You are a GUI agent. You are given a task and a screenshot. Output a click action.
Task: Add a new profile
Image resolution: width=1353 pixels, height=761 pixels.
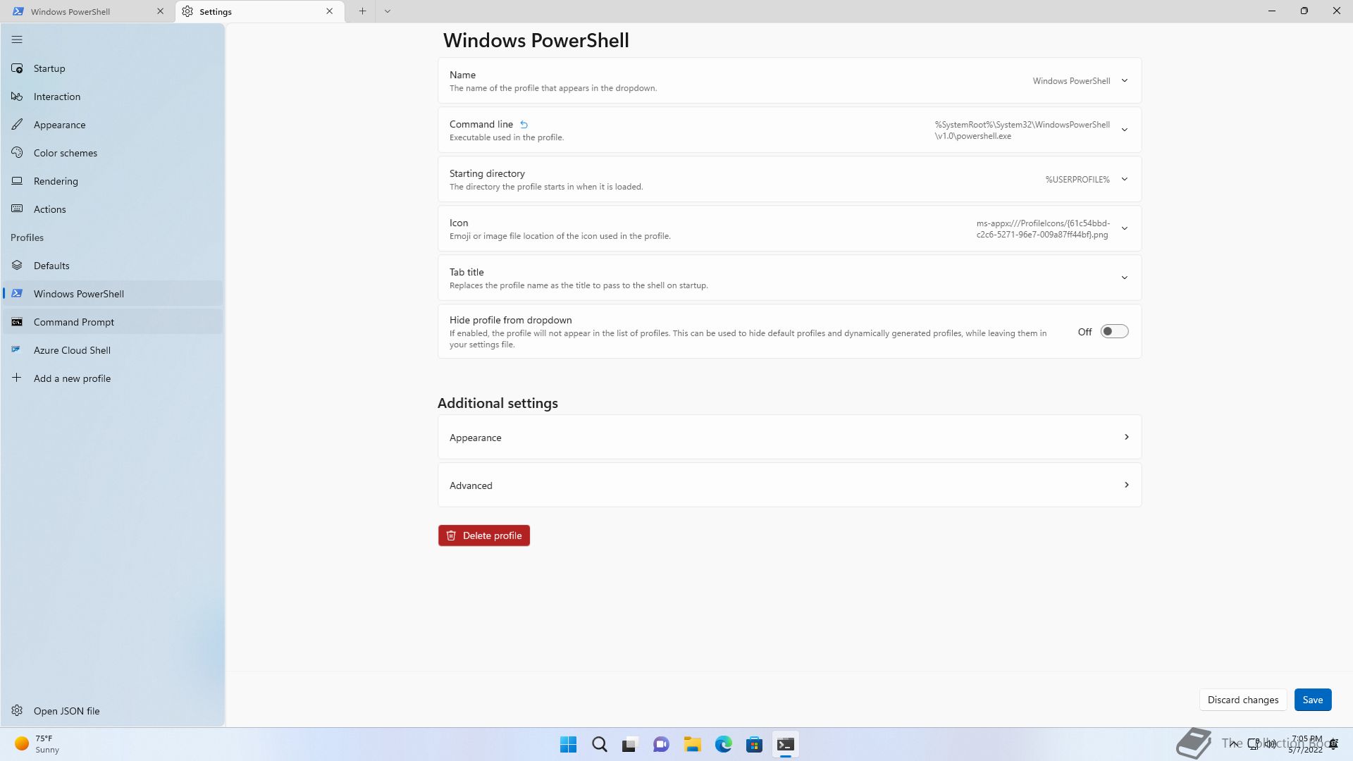click(113, 378)
